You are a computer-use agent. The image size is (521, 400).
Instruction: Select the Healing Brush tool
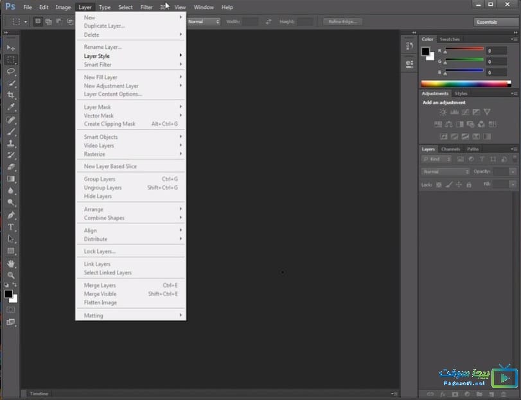(11, 120)
